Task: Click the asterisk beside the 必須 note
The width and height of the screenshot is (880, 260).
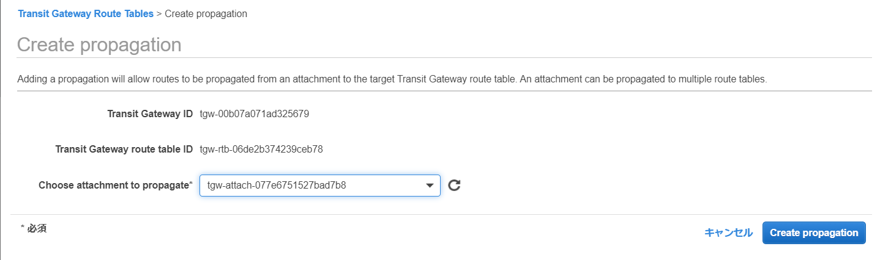Action: 23,228
